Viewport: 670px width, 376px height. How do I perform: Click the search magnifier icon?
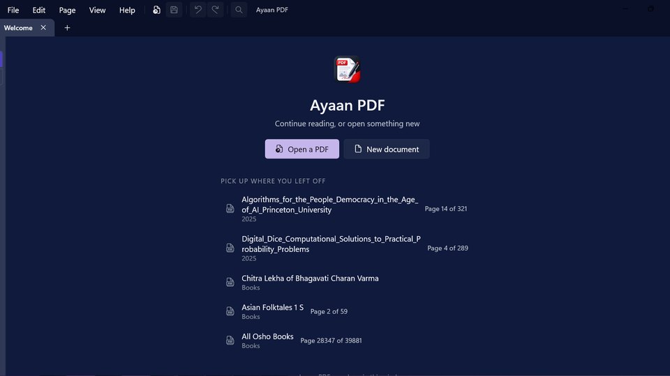pyautogui.click(x=239, y=10)
